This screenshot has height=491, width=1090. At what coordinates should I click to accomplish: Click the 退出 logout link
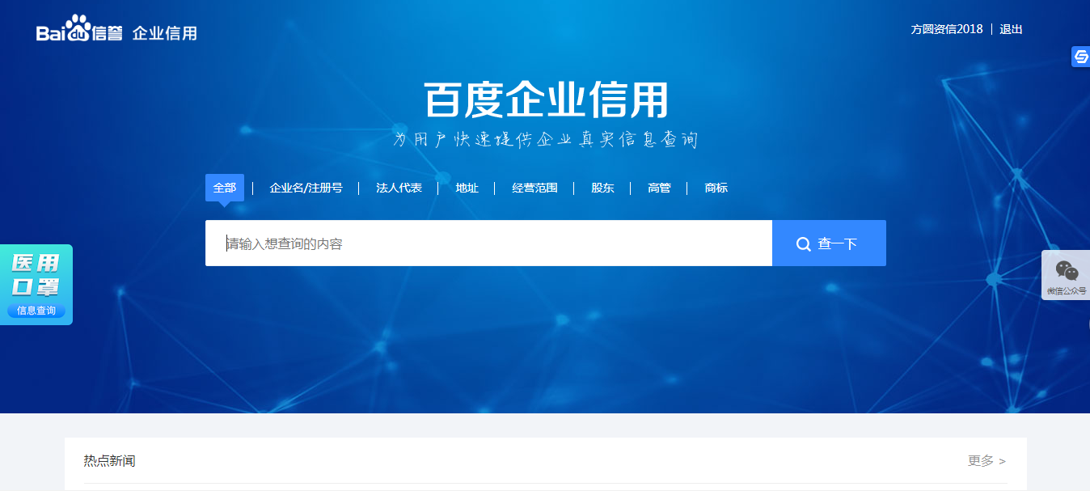[x=1011, y=29]
